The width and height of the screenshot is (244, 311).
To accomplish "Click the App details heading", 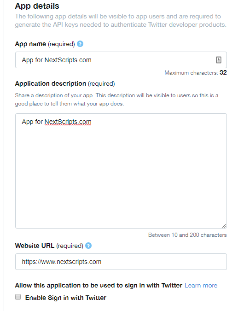I will pyautogui.click(x=37, y=6).
